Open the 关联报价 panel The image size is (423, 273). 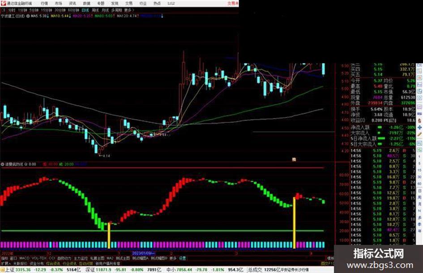[20, 263]
